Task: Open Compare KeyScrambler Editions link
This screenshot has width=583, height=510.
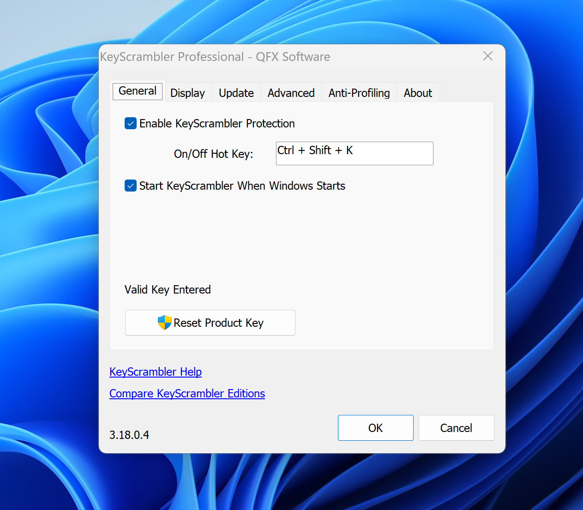Action: (x=187, y=393)
